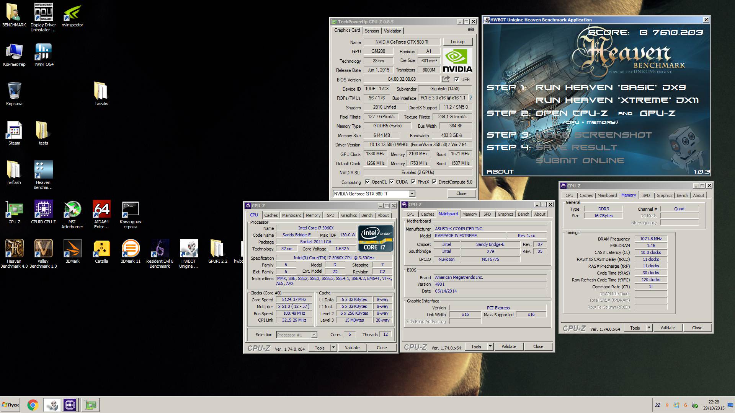Screen dimensions: 735x413
Task: Open GPUPI 2.2 folder on desktop
Action: tap(218, 252)
